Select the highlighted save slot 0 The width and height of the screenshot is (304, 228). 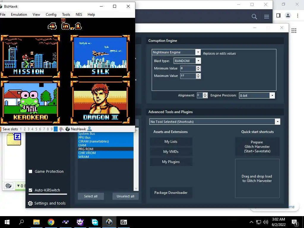click(56, 129)
